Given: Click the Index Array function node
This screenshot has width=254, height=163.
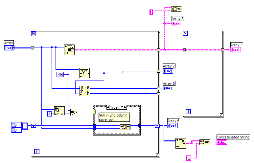Looking at the screenshot, I should pyautogui.click(x=59, y=111).
